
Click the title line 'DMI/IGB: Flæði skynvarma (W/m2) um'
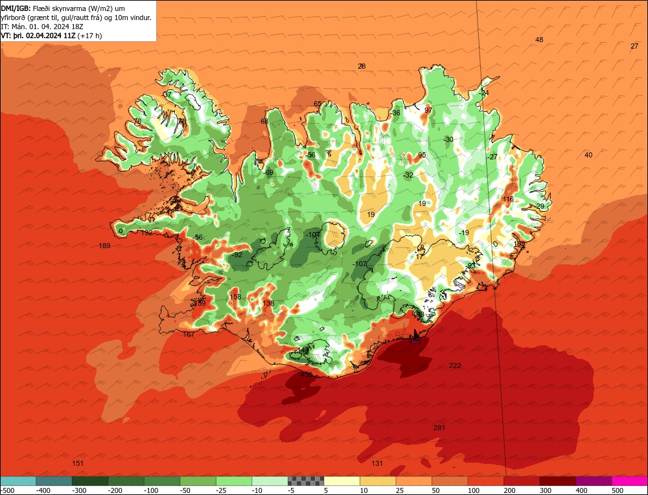64,8
